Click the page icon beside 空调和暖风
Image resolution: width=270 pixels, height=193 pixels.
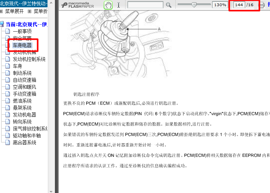(8, 87)
